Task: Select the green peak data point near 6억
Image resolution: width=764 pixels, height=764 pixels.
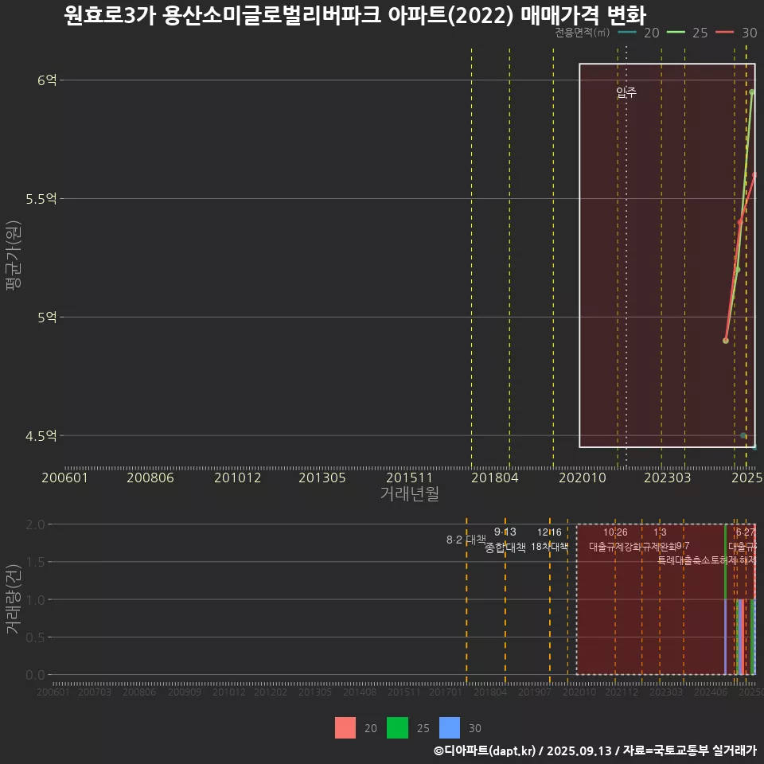Action: [752, 92]
